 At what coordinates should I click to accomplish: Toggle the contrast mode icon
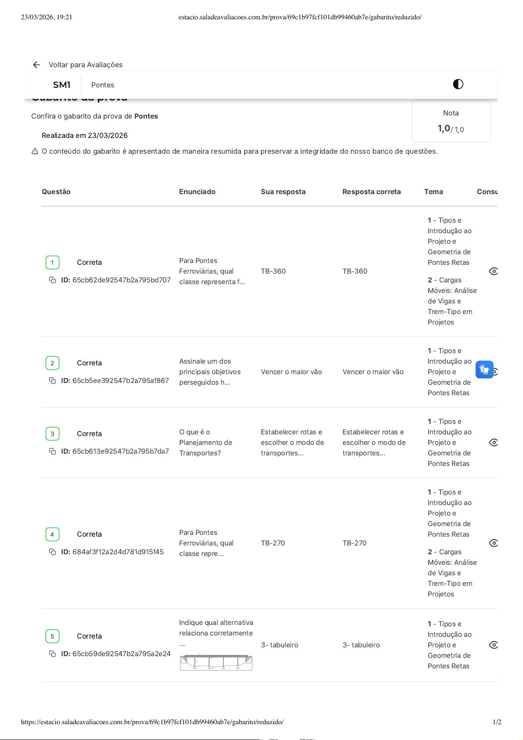point(458,84)
